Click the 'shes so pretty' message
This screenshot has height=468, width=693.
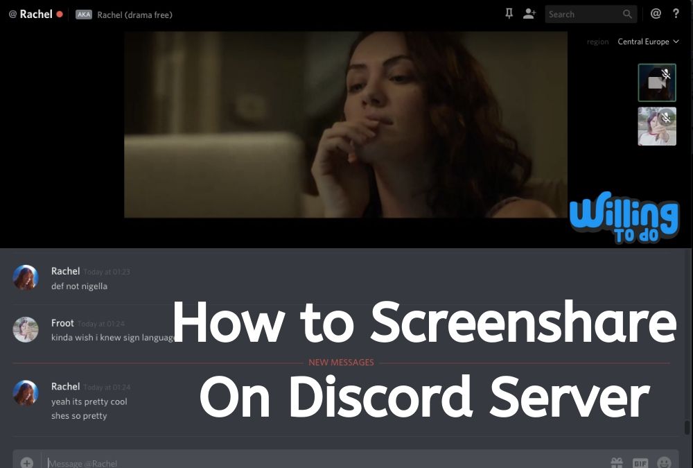(79, 416)
